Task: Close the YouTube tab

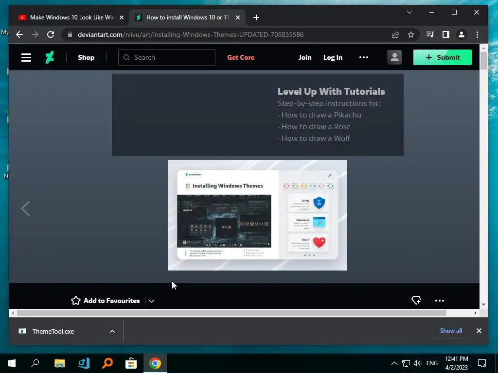Action: pyautogui.click(x=121, y=18)
